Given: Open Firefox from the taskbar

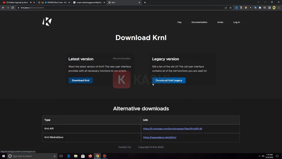Looking at the screenshot, I should (x=90, y=156).
